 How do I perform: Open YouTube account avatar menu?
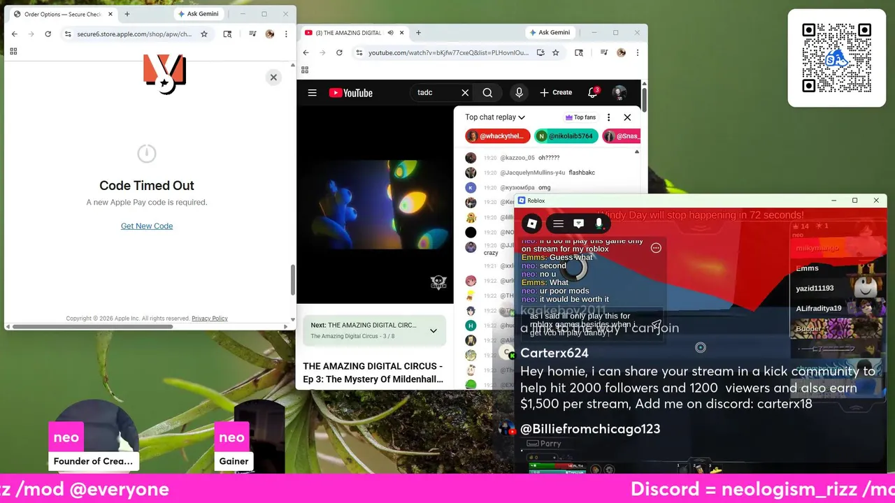(619, 92)
